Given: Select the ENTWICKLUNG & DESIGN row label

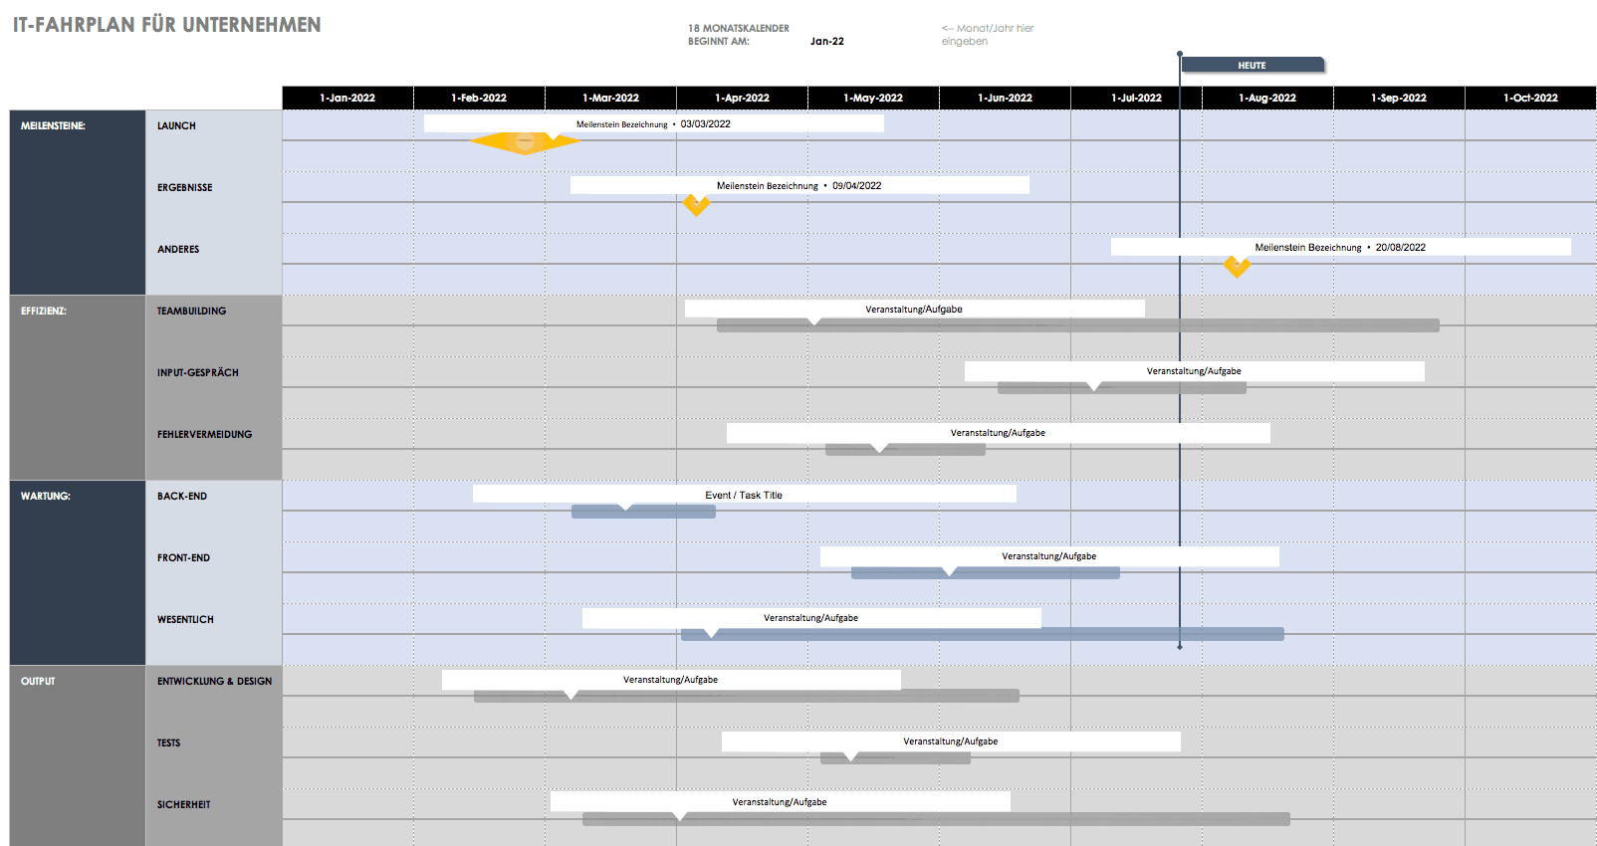Looking at the screenshot, I should (x=214, y=682).
